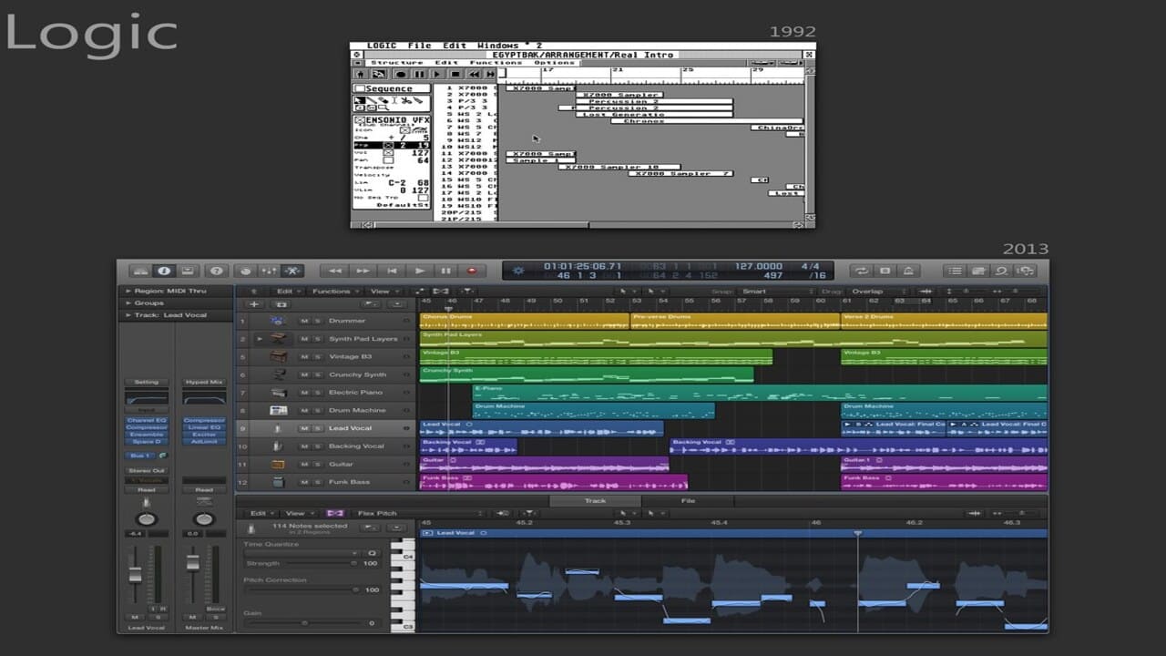Add a new track with plus button
Screen dimensions: 1166x656
point(255,304)
